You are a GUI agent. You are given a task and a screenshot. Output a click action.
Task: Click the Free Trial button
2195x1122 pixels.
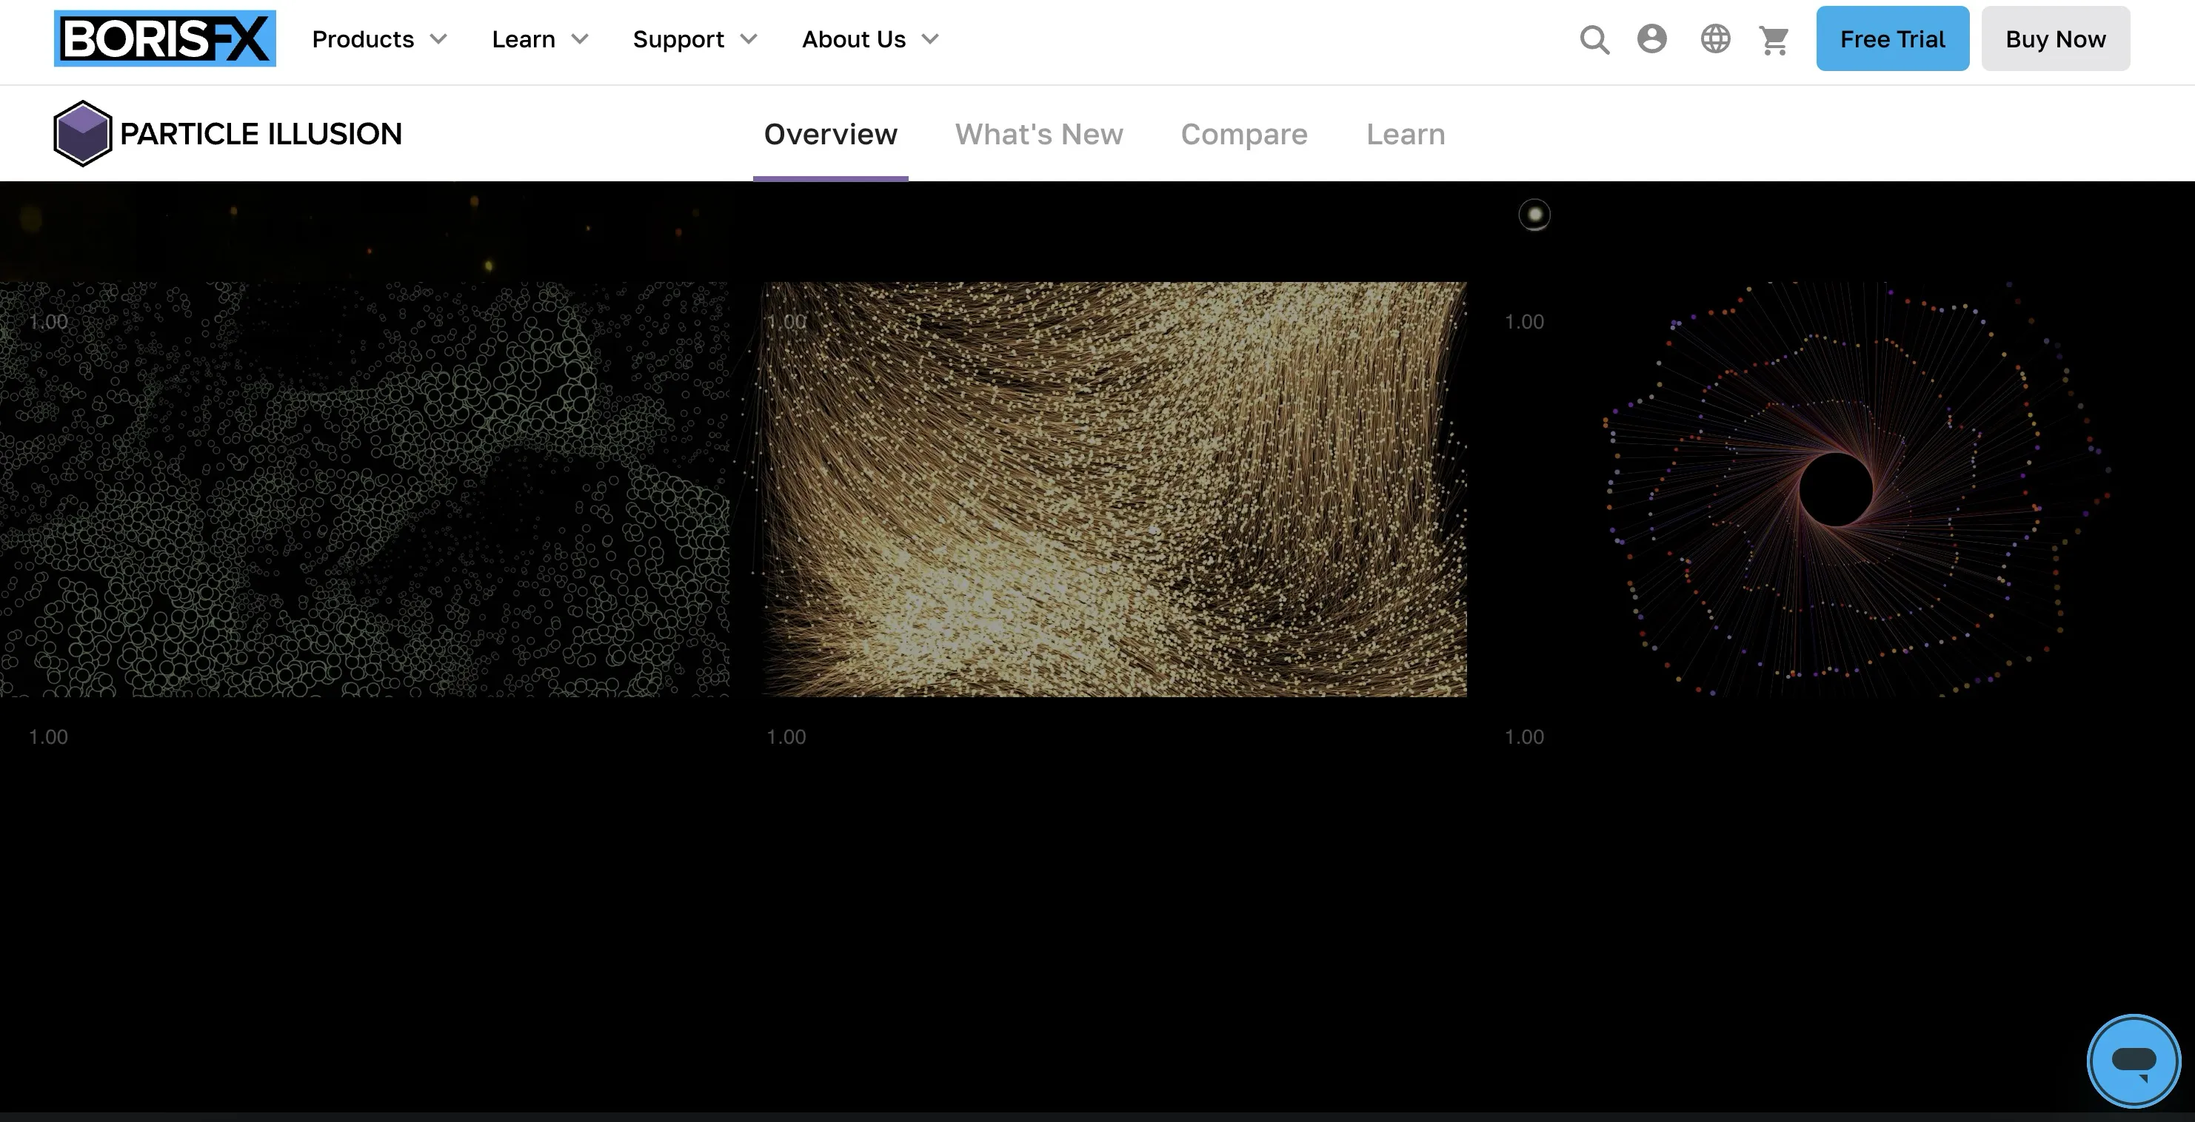click(x=1891, y=39)
